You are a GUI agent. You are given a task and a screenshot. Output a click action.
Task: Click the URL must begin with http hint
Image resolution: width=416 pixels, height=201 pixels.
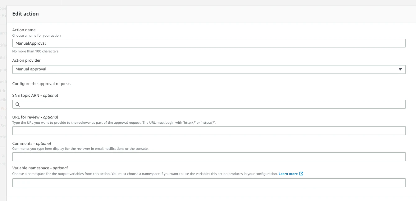click(114, 123)
